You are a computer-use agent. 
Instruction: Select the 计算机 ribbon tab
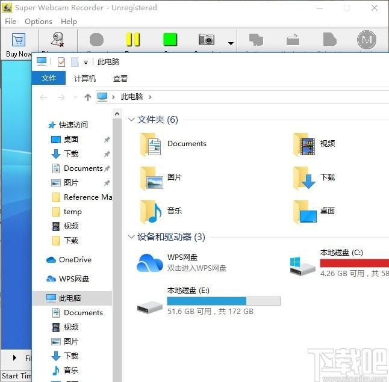pos(85,79)
